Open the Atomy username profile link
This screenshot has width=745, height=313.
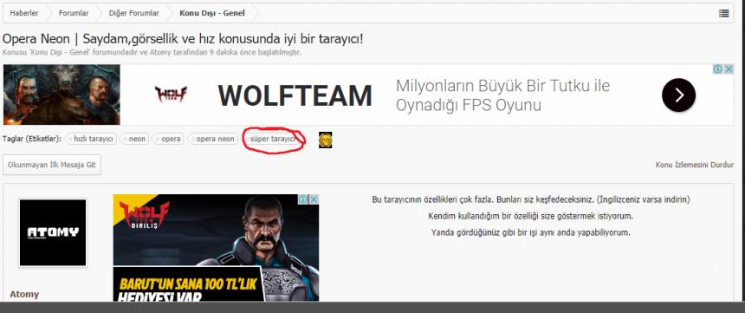(x=24, y=294)
